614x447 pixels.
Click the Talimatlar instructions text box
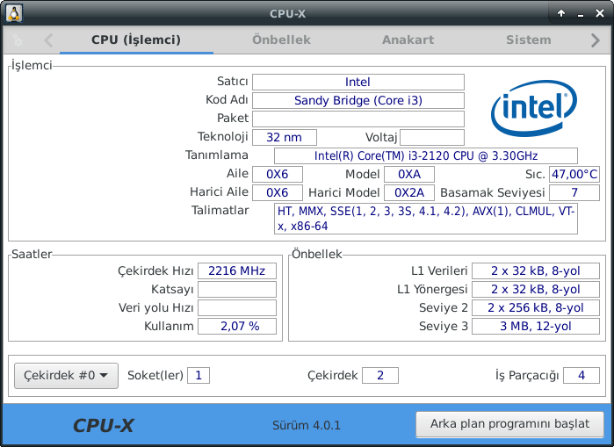click(x=426, y=219)
